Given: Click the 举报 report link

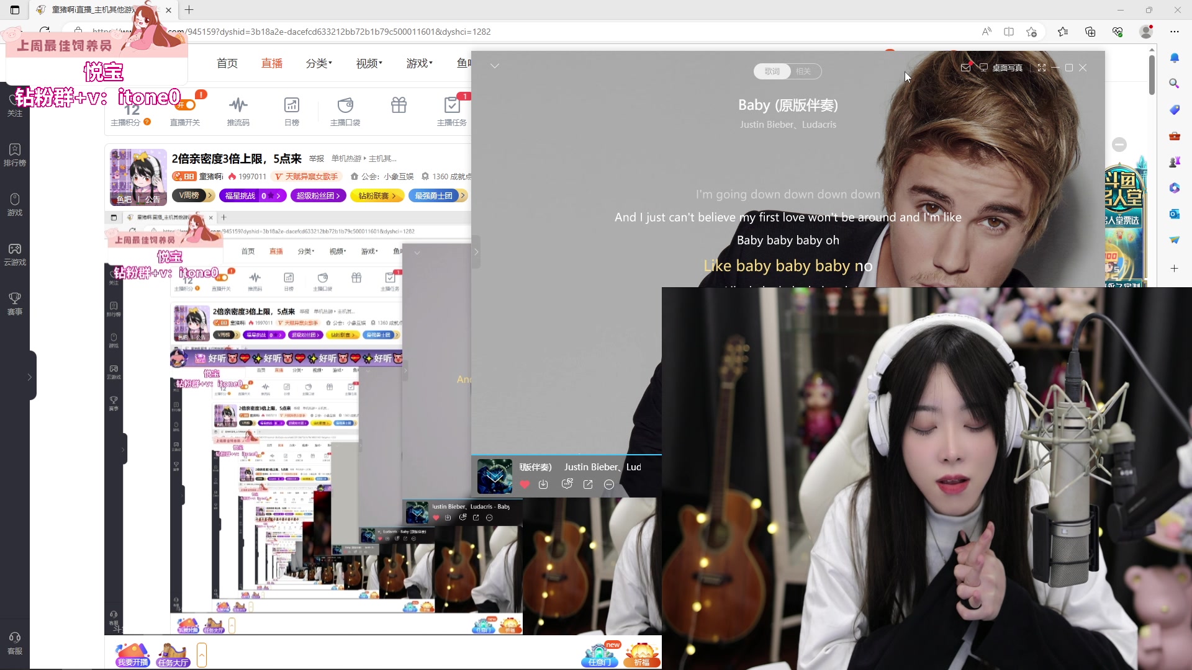Looking at the screenshot, I should pyautogui.click(x=317, y=159).
